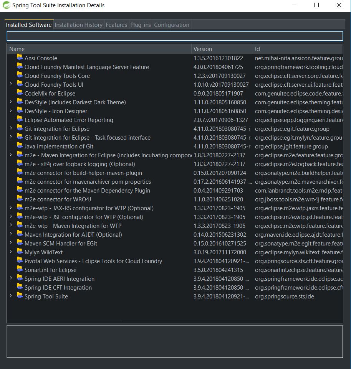Expand the DevStyle - Icon Designer node
This screenshot has height=369, width=351.
pyautogui.click(x=11, y=110)
